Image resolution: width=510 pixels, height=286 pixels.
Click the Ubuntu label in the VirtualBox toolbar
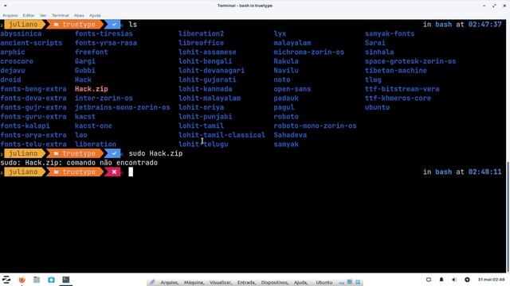tap(324, 283)
